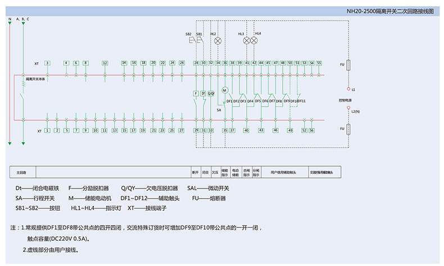
Task: Click the upper FU fuse symbol
Action: (349, 65)
